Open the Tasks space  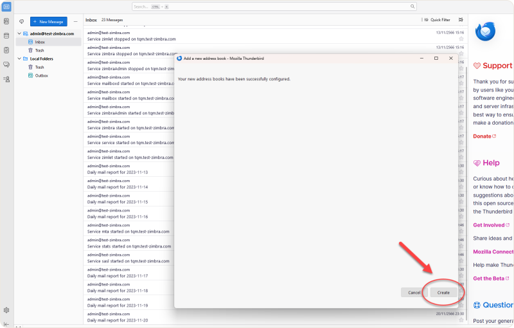[6, 50]
